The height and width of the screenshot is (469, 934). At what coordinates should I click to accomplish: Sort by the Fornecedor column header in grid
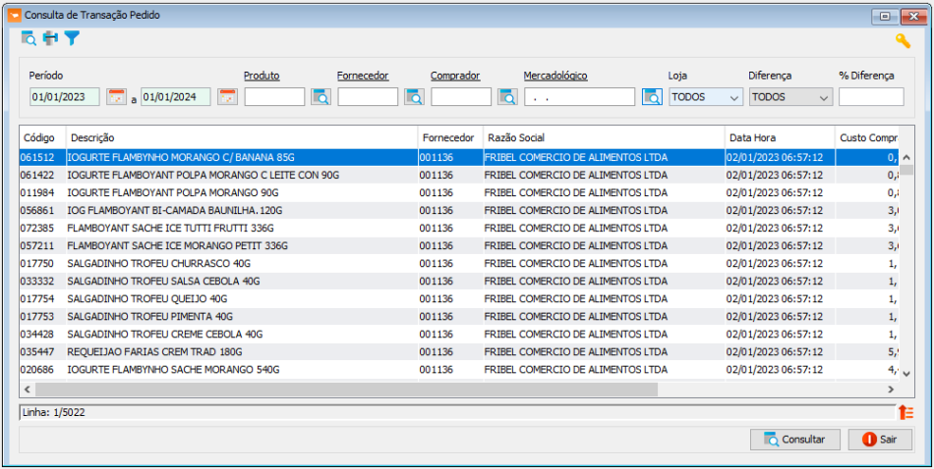[450, 138]
